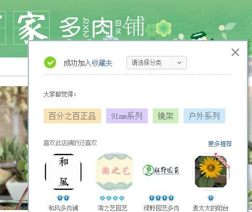Screen dimensions: 252x212
Task: Pick the 户外系列 blue tag
Action: pyautogui.click(x=204, y=116)
